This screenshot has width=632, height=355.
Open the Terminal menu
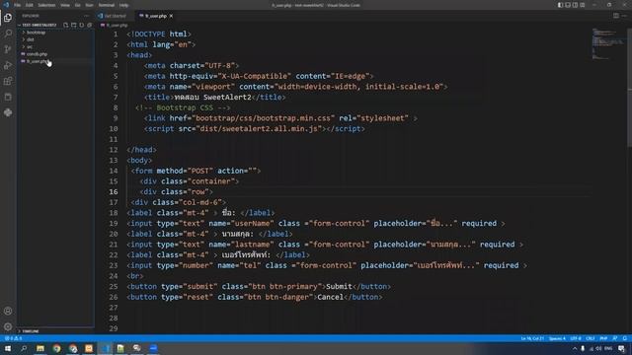(107, 5)
